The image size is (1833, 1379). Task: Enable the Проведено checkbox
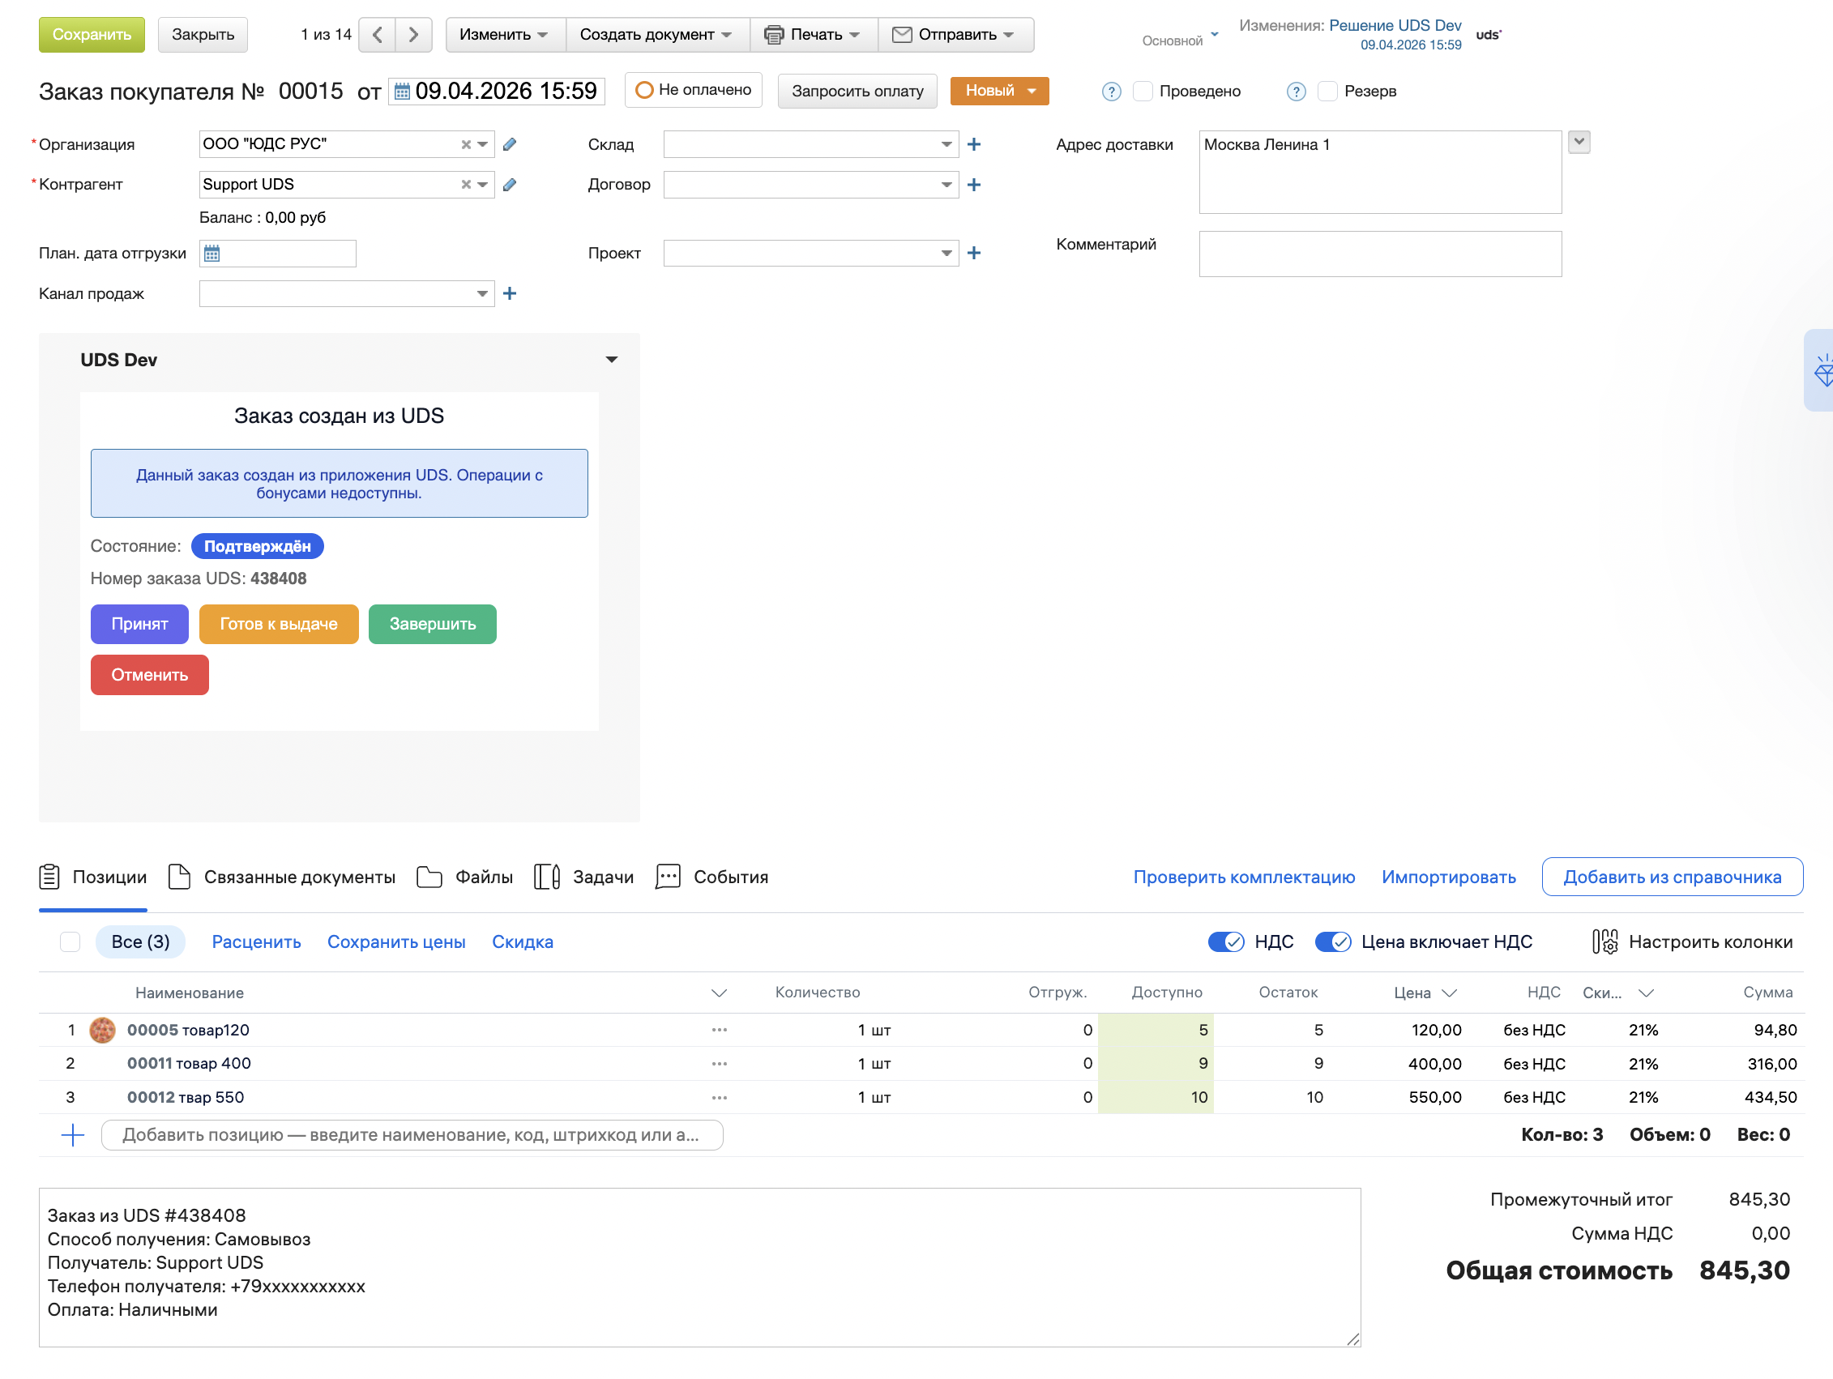point(1142,92)
